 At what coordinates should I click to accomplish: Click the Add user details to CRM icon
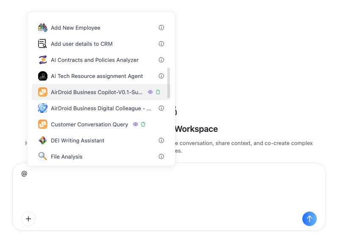click(43, 44)
